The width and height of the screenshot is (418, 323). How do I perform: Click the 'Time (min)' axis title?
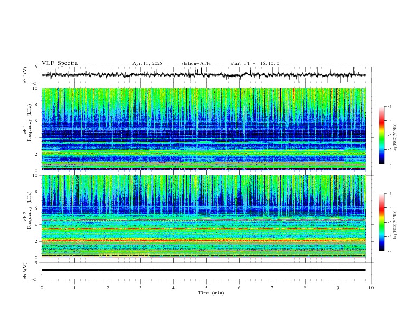[x=211, y=293]
